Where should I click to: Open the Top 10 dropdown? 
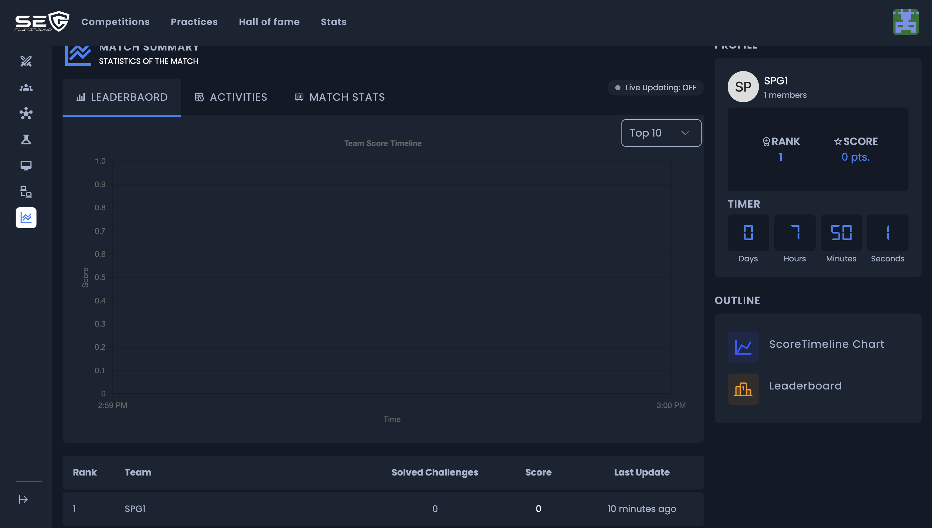click(x=661, y=133)
